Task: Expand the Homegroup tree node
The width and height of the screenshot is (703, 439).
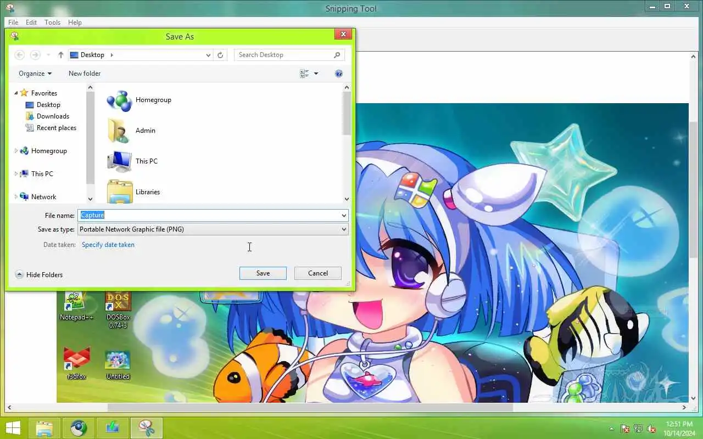Action: pyautogui.click(x=16, y=151)
